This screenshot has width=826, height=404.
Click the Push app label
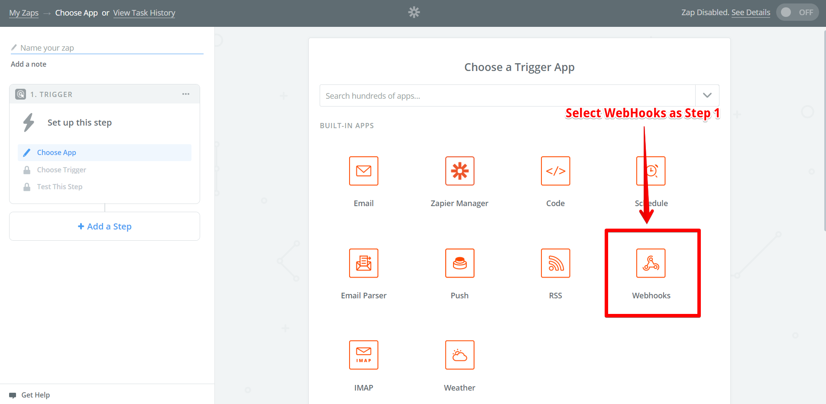pos(460,295)
